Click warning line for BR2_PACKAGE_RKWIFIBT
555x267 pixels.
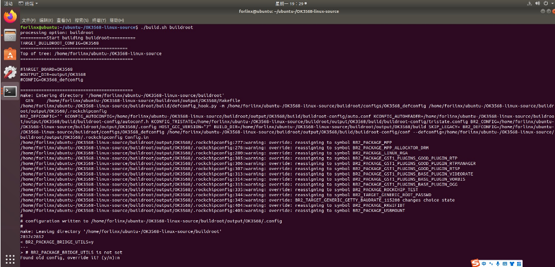point(213,206)
